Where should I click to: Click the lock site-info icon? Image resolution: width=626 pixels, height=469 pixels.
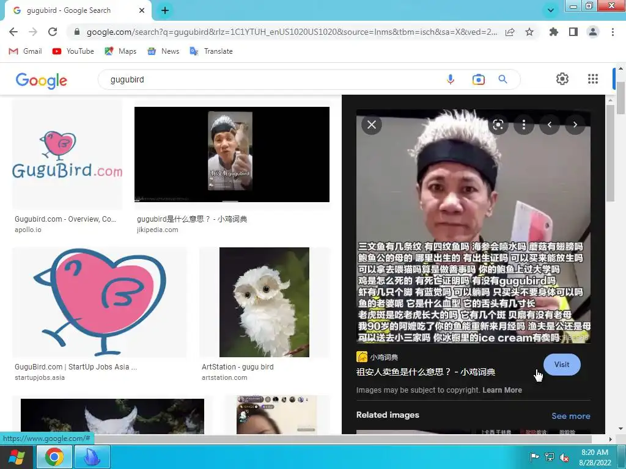(x=77, y=32)
